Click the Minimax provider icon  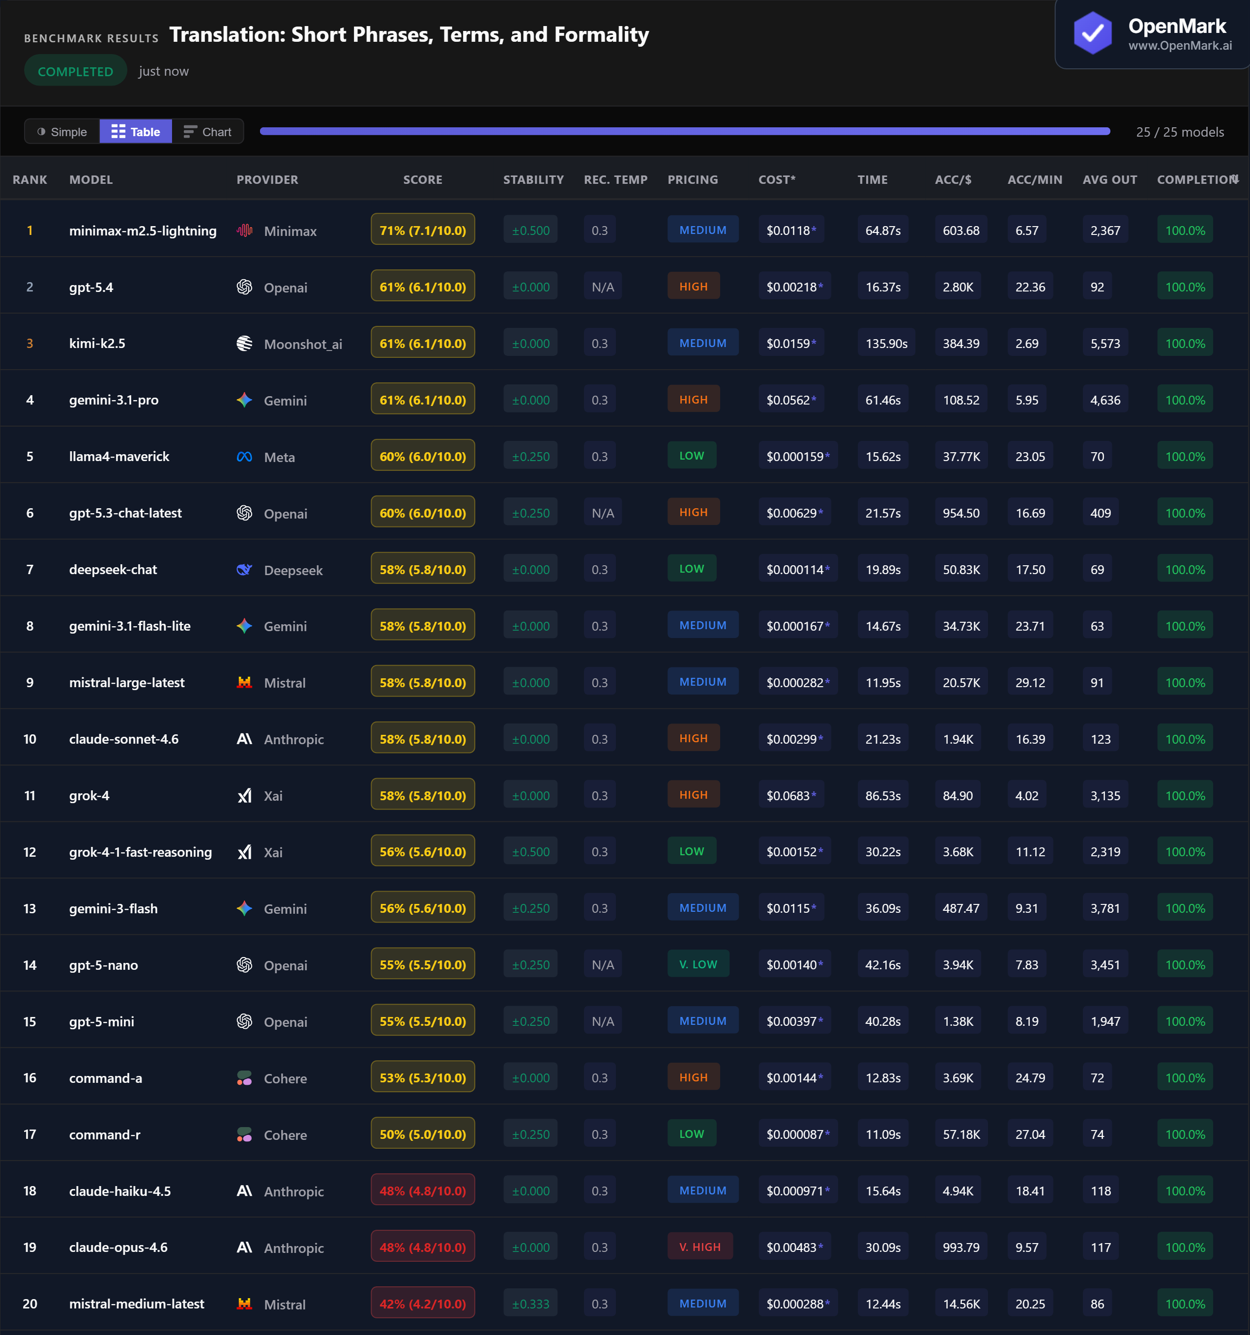pyautogui.click(x=244, y=231)
